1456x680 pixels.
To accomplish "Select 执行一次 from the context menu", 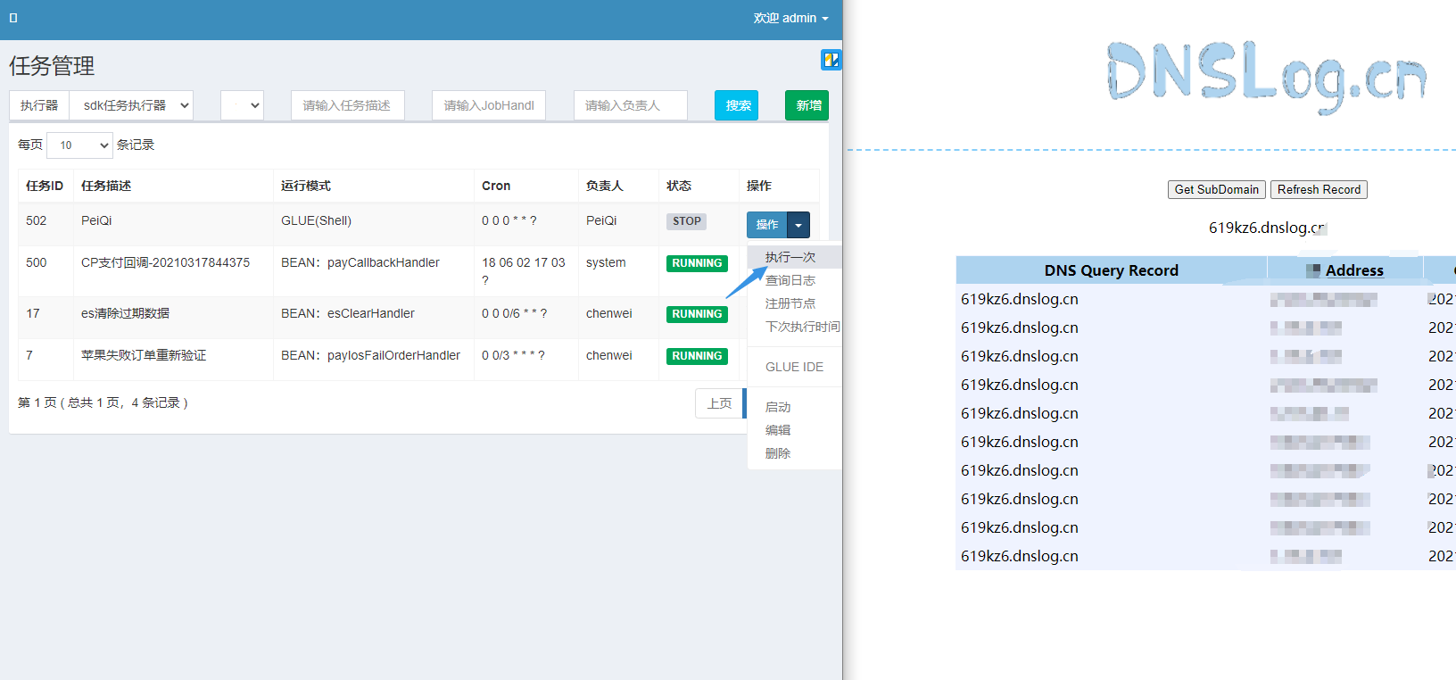I will [x=790, y=257].
